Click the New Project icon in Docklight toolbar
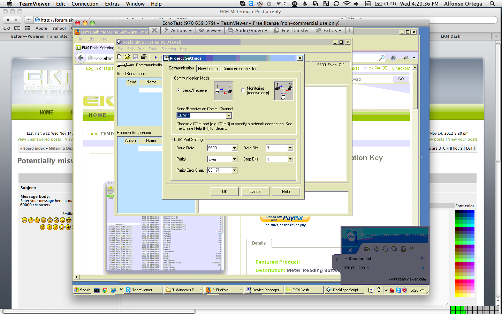Image resolution: width=502 pixels, height=314 pixels. click(120, 57)
